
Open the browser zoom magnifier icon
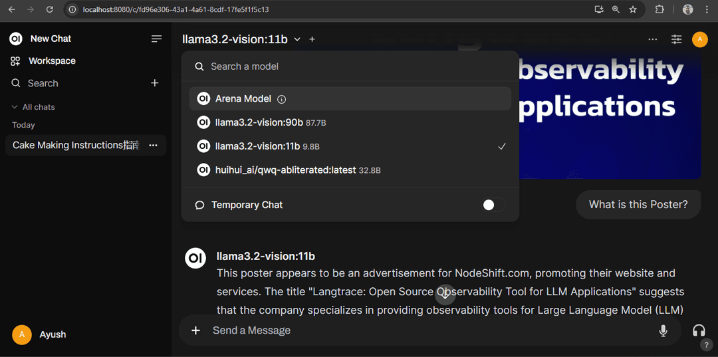pyautogui.click(x=616, y=9)
